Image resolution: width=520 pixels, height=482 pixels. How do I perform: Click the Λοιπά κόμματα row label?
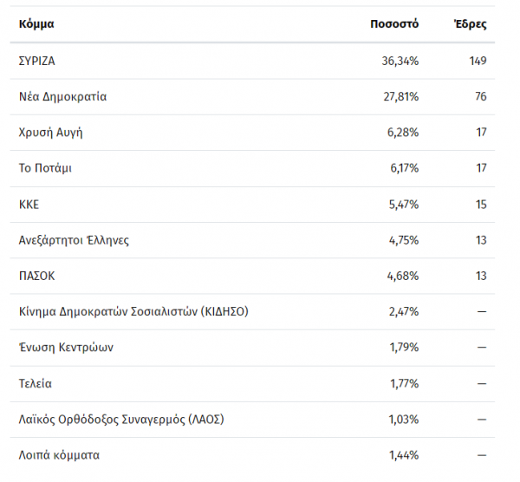point(57,454)
